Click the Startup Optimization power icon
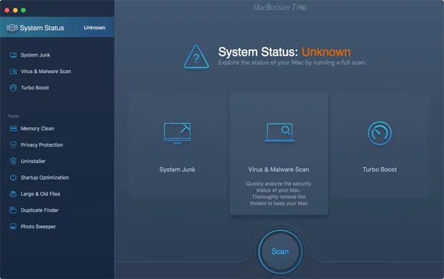Viewport: 444px width, 279px height. (x=13, y=177)
